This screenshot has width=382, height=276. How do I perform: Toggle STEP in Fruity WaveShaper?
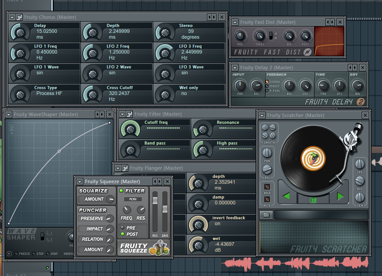[x=34, y=254]
